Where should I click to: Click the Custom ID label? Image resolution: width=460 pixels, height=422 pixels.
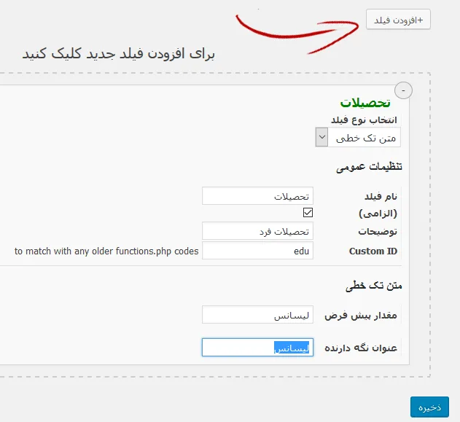tap(373, 251)
